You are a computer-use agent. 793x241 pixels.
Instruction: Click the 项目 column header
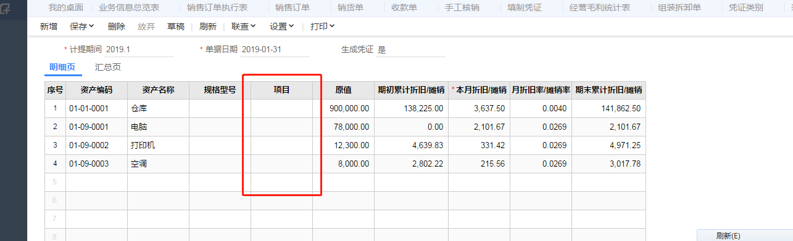click(282, 90)
